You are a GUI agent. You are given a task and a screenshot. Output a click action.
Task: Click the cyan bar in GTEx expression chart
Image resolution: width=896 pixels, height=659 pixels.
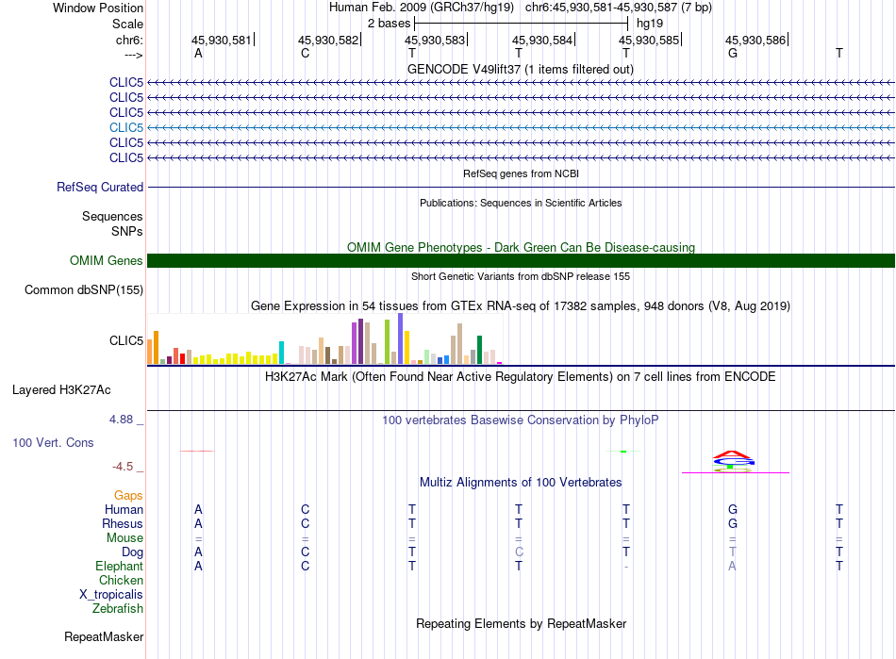(281, 352)
